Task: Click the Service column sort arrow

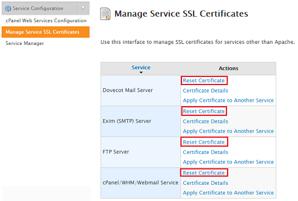Action: tap(141, 73)
